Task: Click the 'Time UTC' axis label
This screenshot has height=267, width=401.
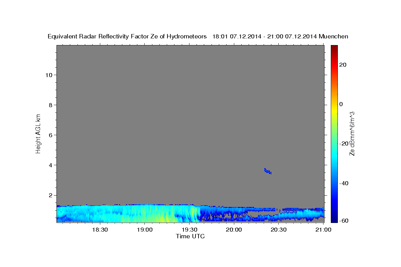Action: (190, 236)
